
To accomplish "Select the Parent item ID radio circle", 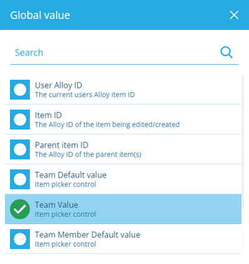I will (x=20, y=149).
